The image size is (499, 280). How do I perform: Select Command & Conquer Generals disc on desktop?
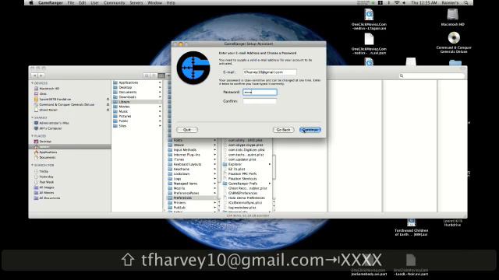click(454, 38)
